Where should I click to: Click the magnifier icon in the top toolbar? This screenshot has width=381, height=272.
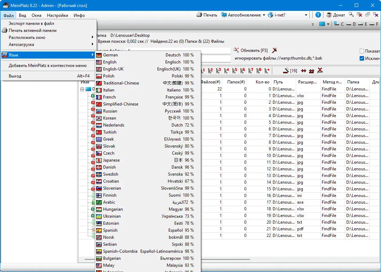pos(351,15)
